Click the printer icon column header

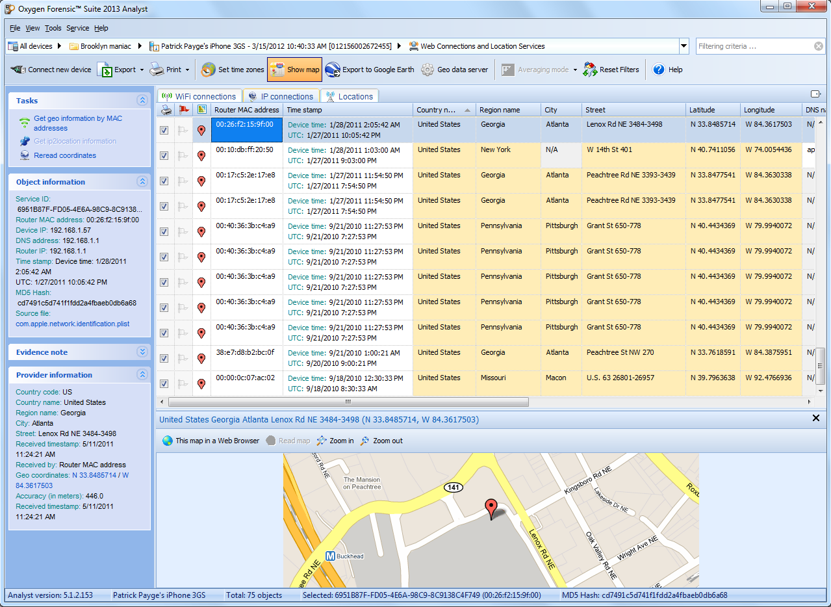point(166,110)
